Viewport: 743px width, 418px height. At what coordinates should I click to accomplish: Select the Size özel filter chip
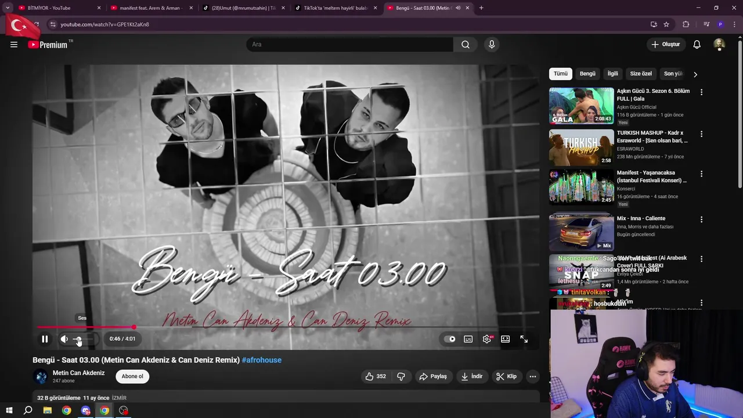641,74
